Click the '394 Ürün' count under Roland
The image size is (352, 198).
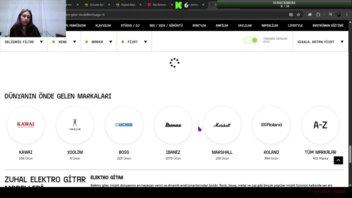tap(271, 158)
